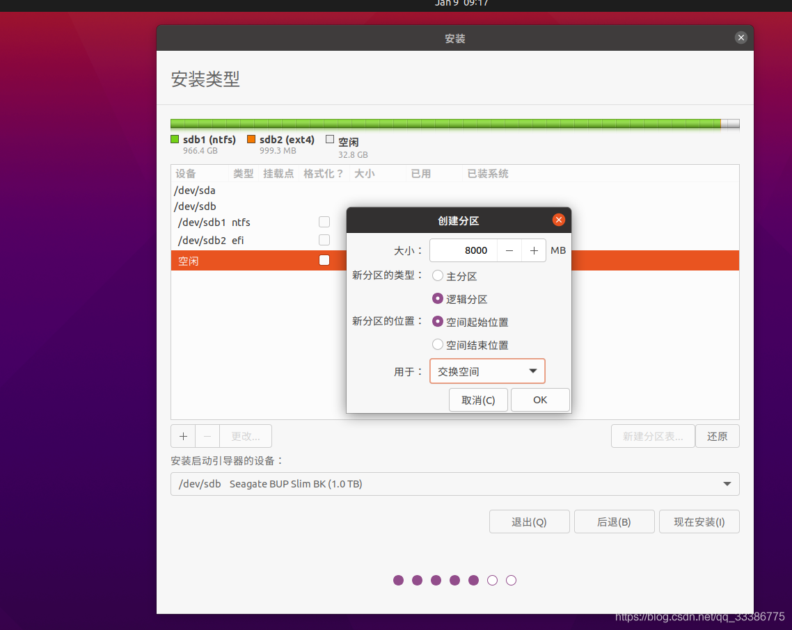Click the 格式化? column header
This screenshot has height=630, width=792.
(x=323, y=174)
